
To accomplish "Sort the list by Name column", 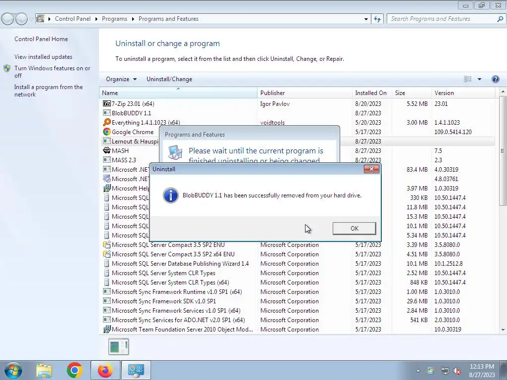I will 178,93.
